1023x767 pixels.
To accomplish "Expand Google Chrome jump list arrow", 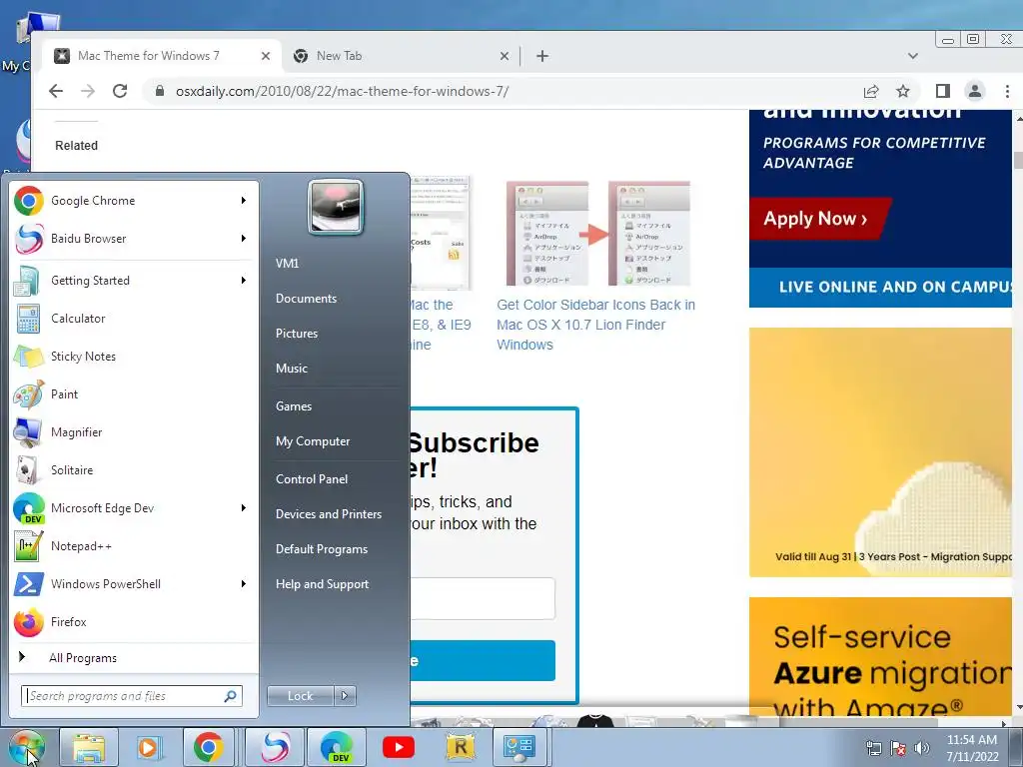I will point(244,200).
